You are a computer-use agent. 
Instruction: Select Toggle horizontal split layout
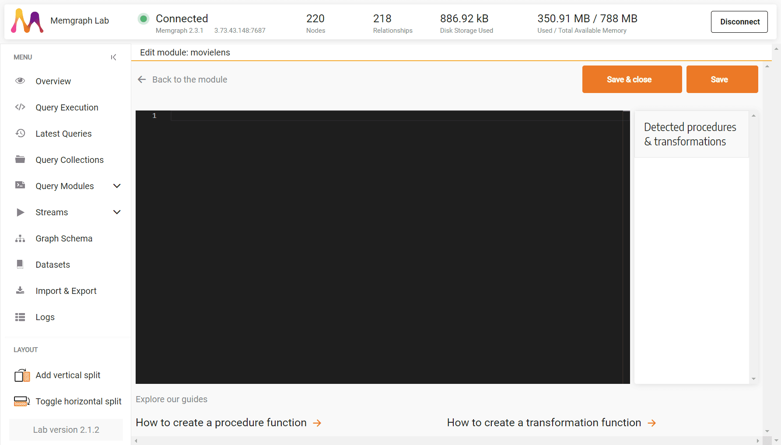pyautogui.click(x=78, y=401)
